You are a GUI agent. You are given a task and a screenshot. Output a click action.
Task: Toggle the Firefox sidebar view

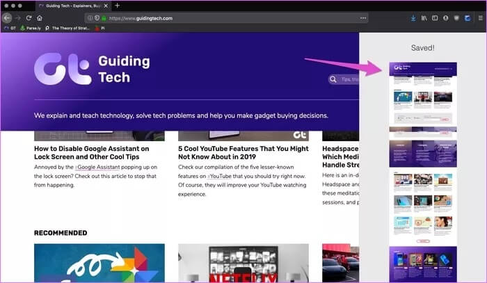[435, 18]
